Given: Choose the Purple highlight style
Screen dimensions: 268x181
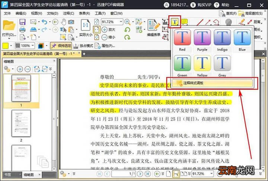Looking at the screenshot, I should click(202, 40).
